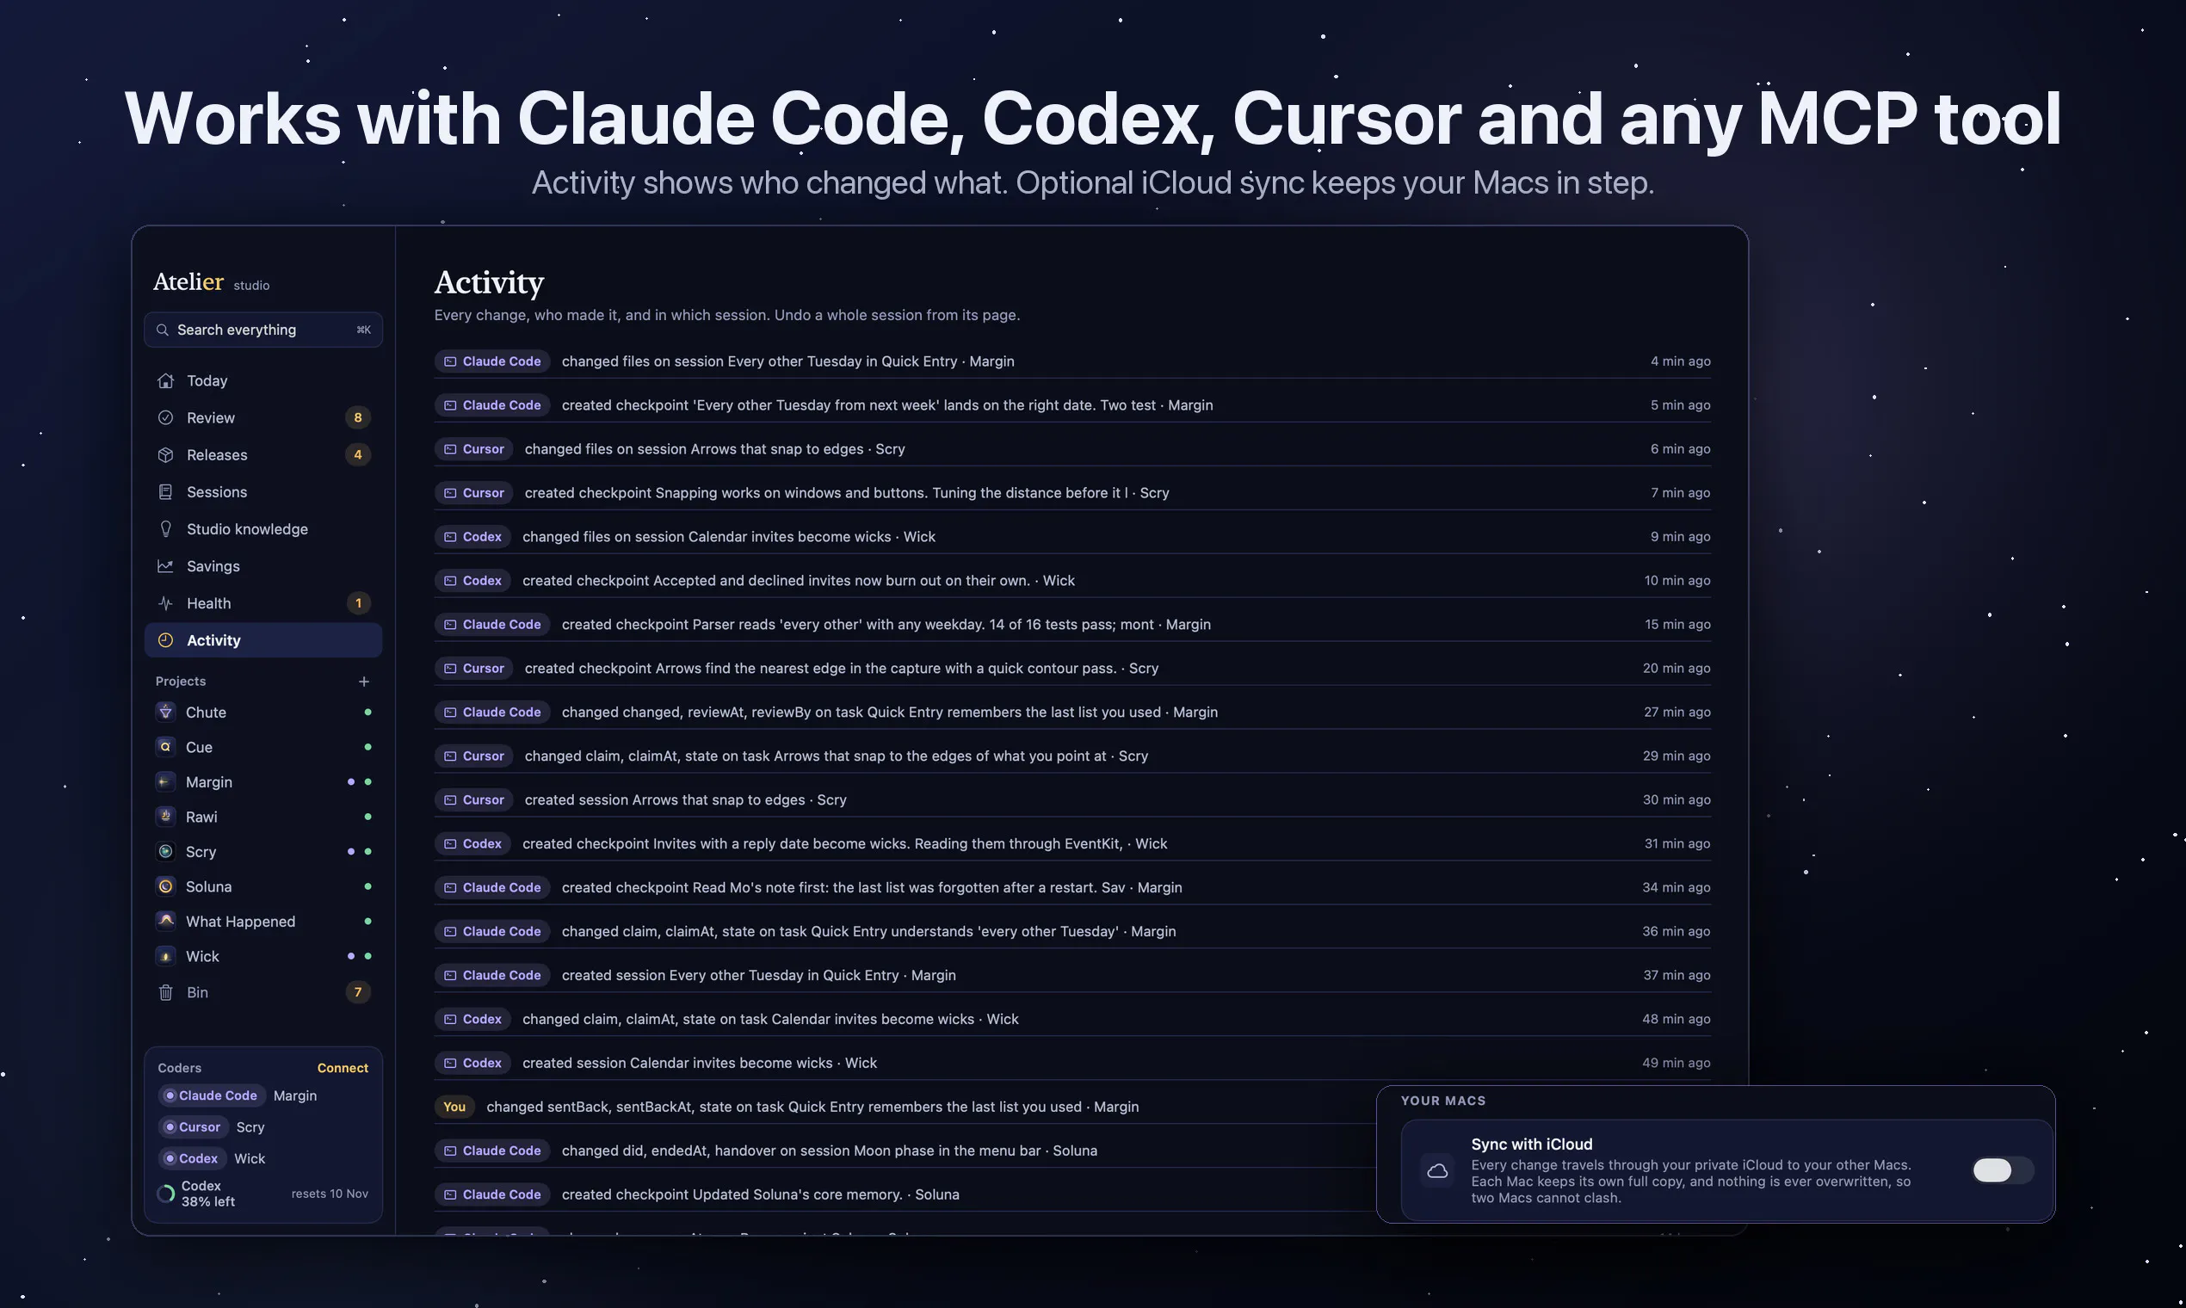Image resolution: width=2186 pixels, height=1308 pixels.
Task: Go to Sessions in sidebar
Action: coord(262,492)
